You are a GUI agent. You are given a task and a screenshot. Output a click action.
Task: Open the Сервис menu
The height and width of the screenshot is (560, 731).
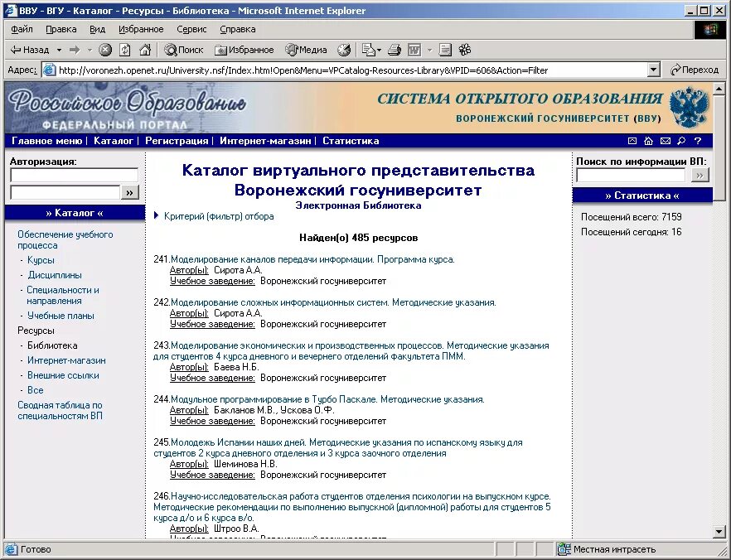pyautogui.click(x=191, y=29)
